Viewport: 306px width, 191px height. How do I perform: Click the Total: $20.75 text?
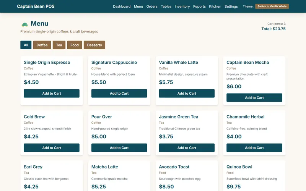[x=273, y=29]
